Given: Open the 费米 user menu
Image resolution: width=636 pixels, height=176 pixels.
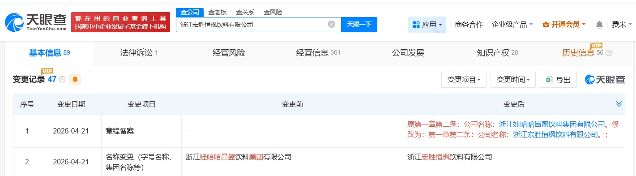Looking at the screenshot, I should (621, 25).
